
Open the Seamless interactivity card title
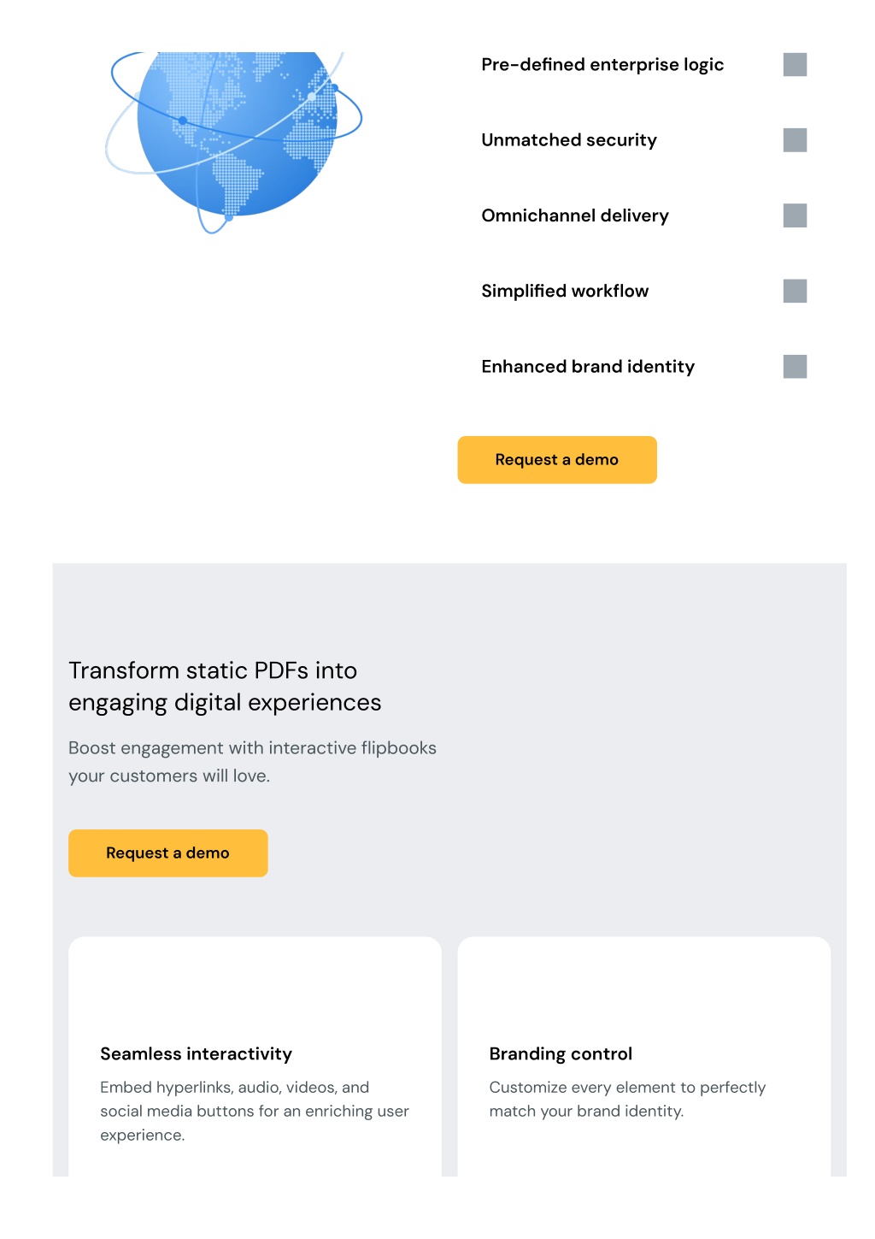click(x=196, y=1054)
